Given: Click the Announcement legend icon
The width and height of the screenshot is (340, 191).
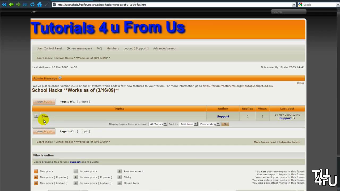Looking at the screenshot, I should click(x=120, y=171).
